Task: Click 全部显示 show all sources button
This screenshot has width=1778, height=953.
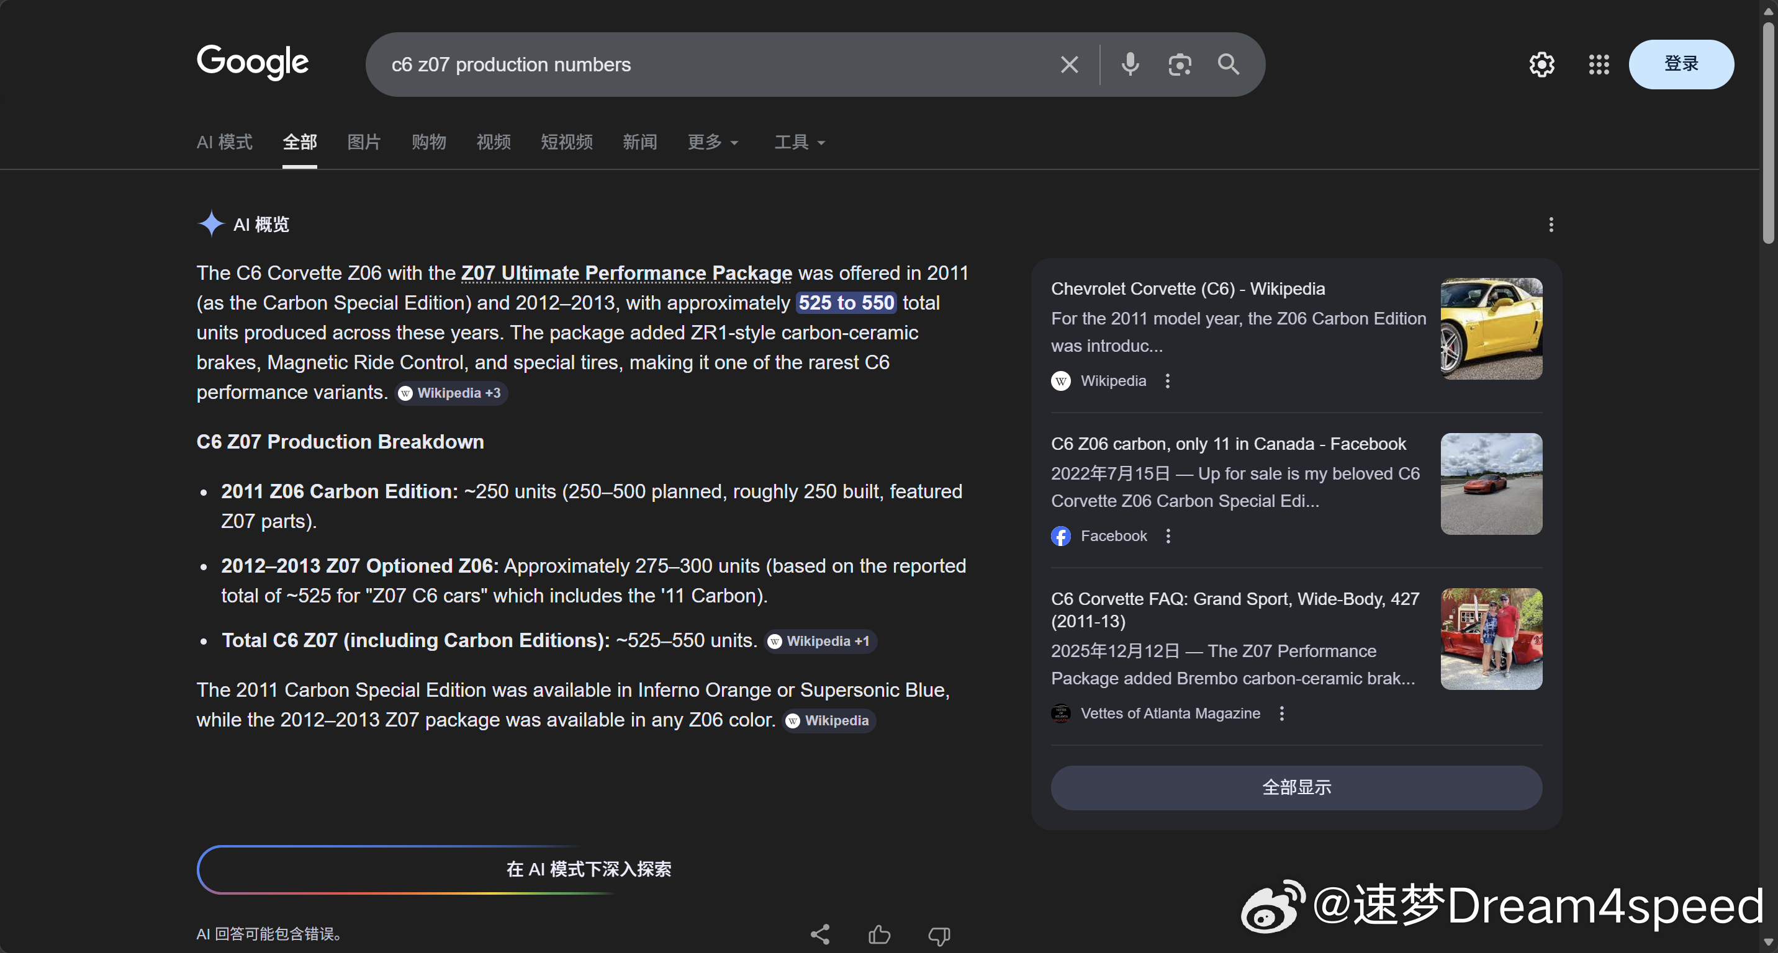Action: pyautogui.click(x=1296, y=787)
